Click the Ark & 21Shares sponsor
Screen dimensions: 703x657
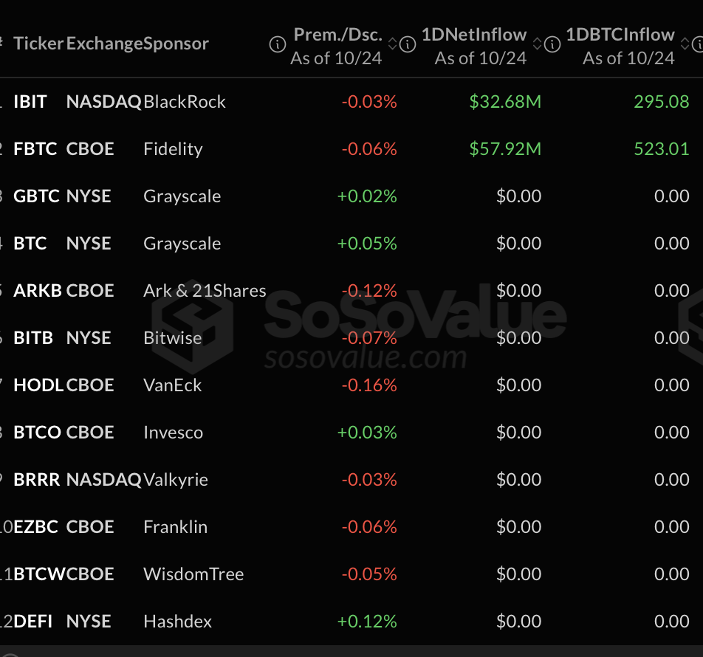tap(205, 291)
